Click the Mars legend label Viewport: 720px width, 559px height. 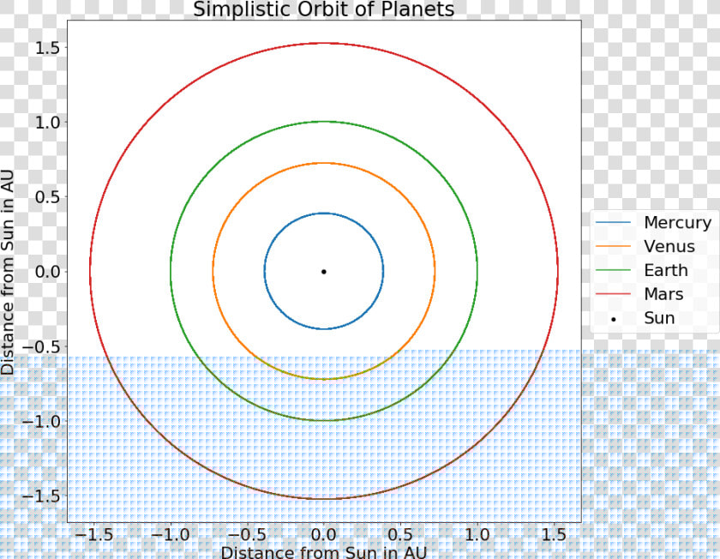coord(663,294)
